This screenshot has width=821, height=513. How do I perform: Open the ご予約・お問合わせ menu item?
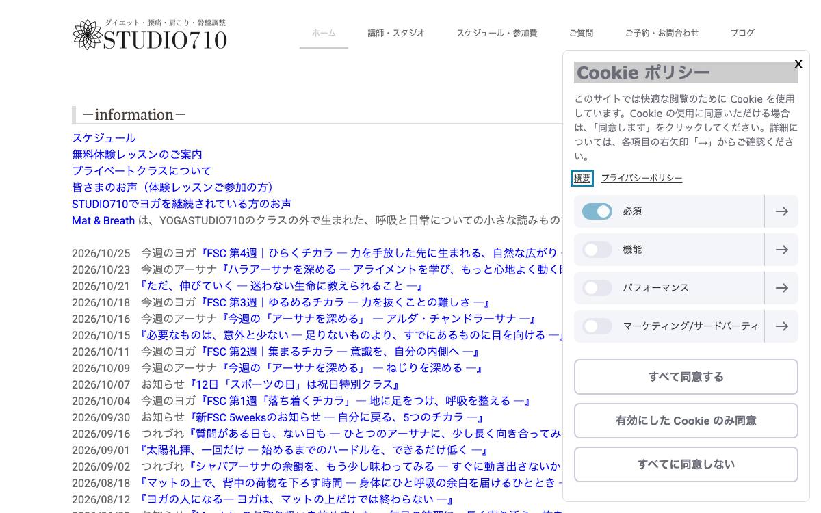[662, 33]
